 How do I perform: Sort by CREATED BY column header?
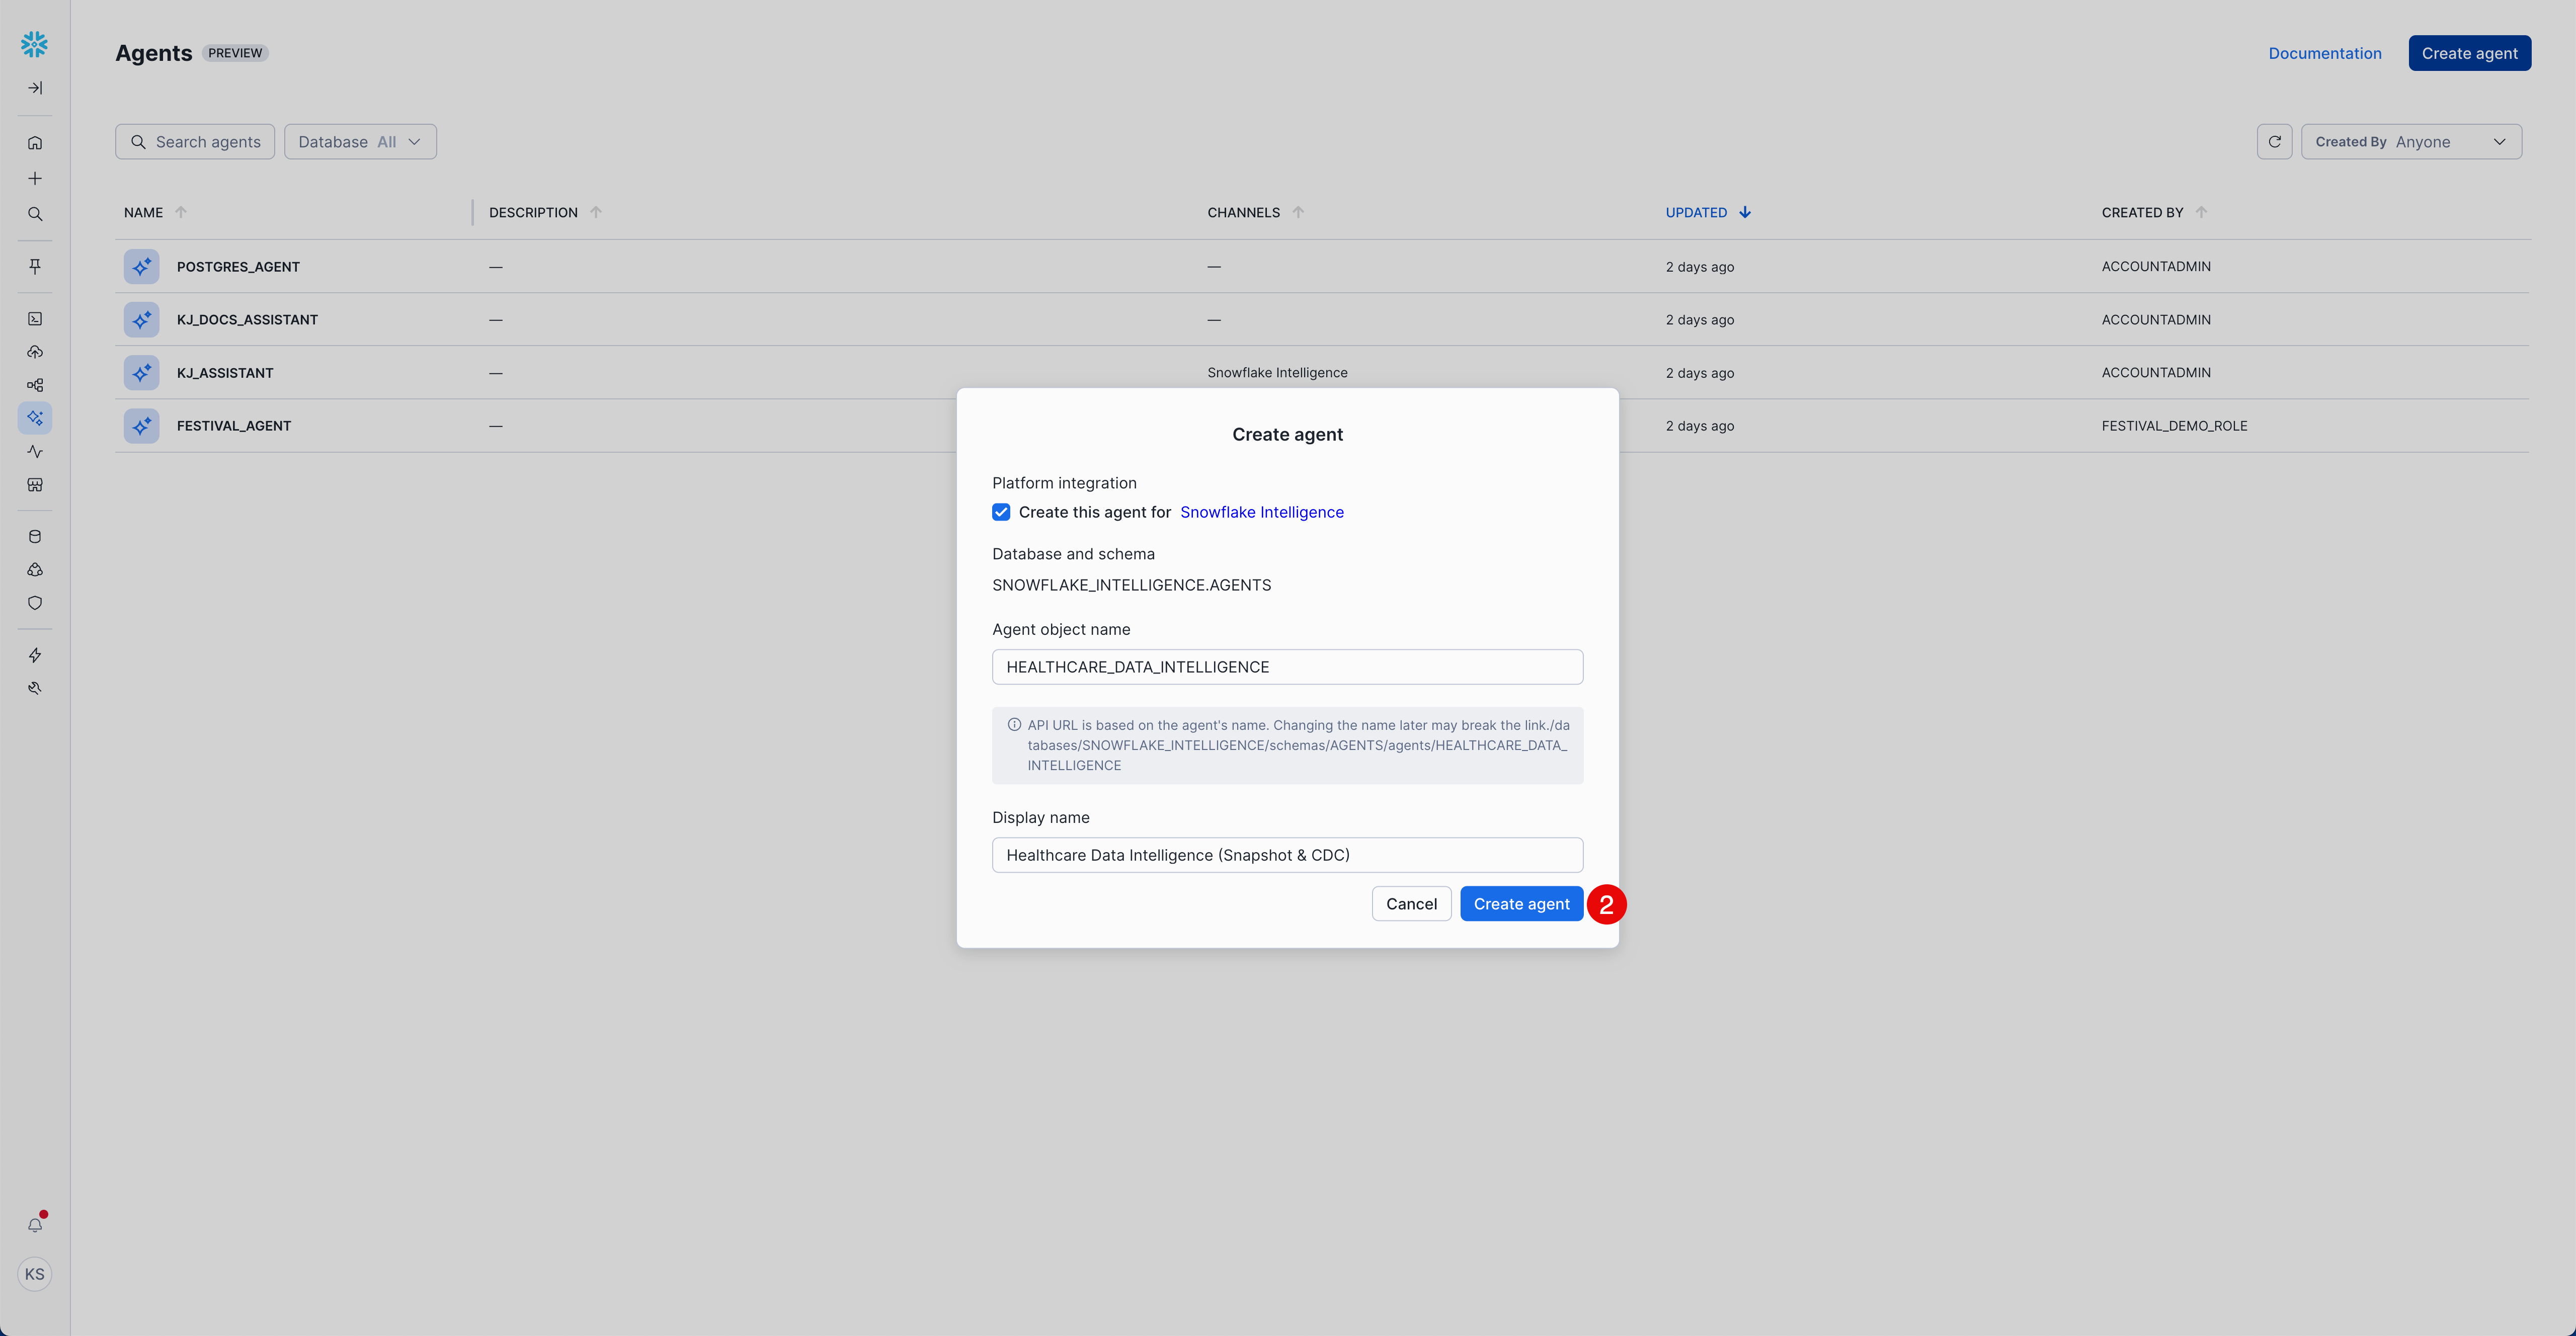[2142, 212]
